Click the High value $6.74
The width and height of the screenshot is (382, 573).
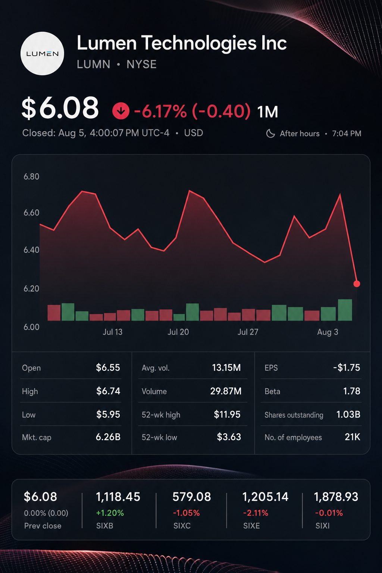coord(108,391)
